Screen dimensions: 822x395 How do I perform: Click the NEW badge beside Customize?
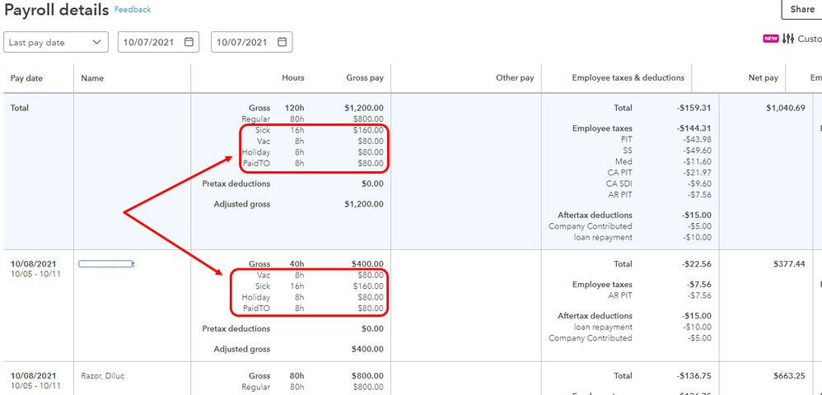pos(771,39)
